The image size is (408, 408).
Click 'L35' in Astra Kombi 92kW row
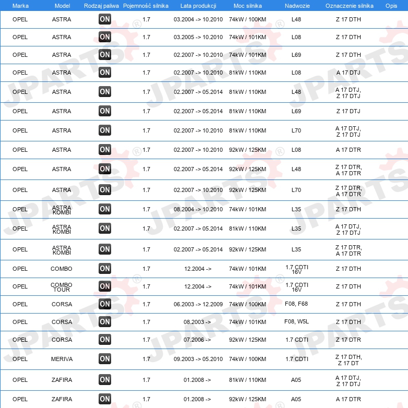[x=296, y=249]
